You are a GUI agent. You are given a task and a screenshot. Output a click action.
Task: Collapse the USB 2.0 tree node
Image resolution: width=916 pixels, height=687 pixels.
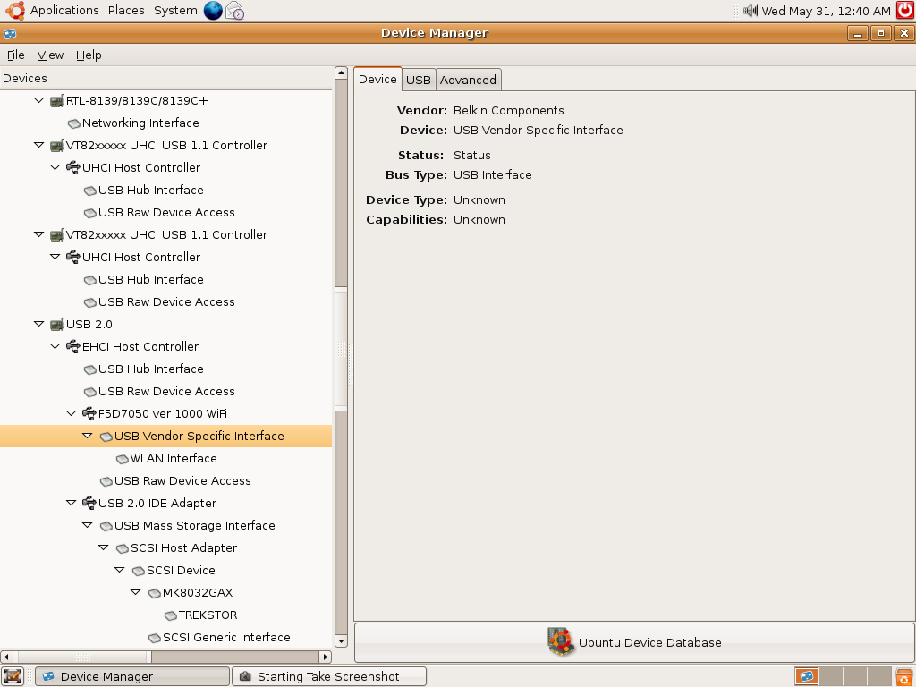click(39, 324)
